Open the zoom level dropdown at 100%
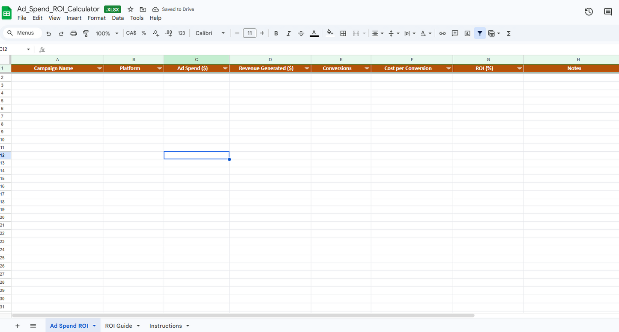Viewport: 619px width, 332px height. pyautogui.click(x=107, y=33)
